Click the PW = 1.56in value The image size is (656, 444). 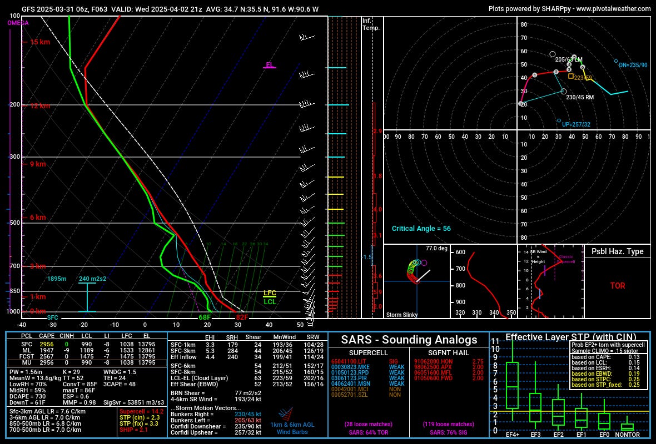point(26,372)
